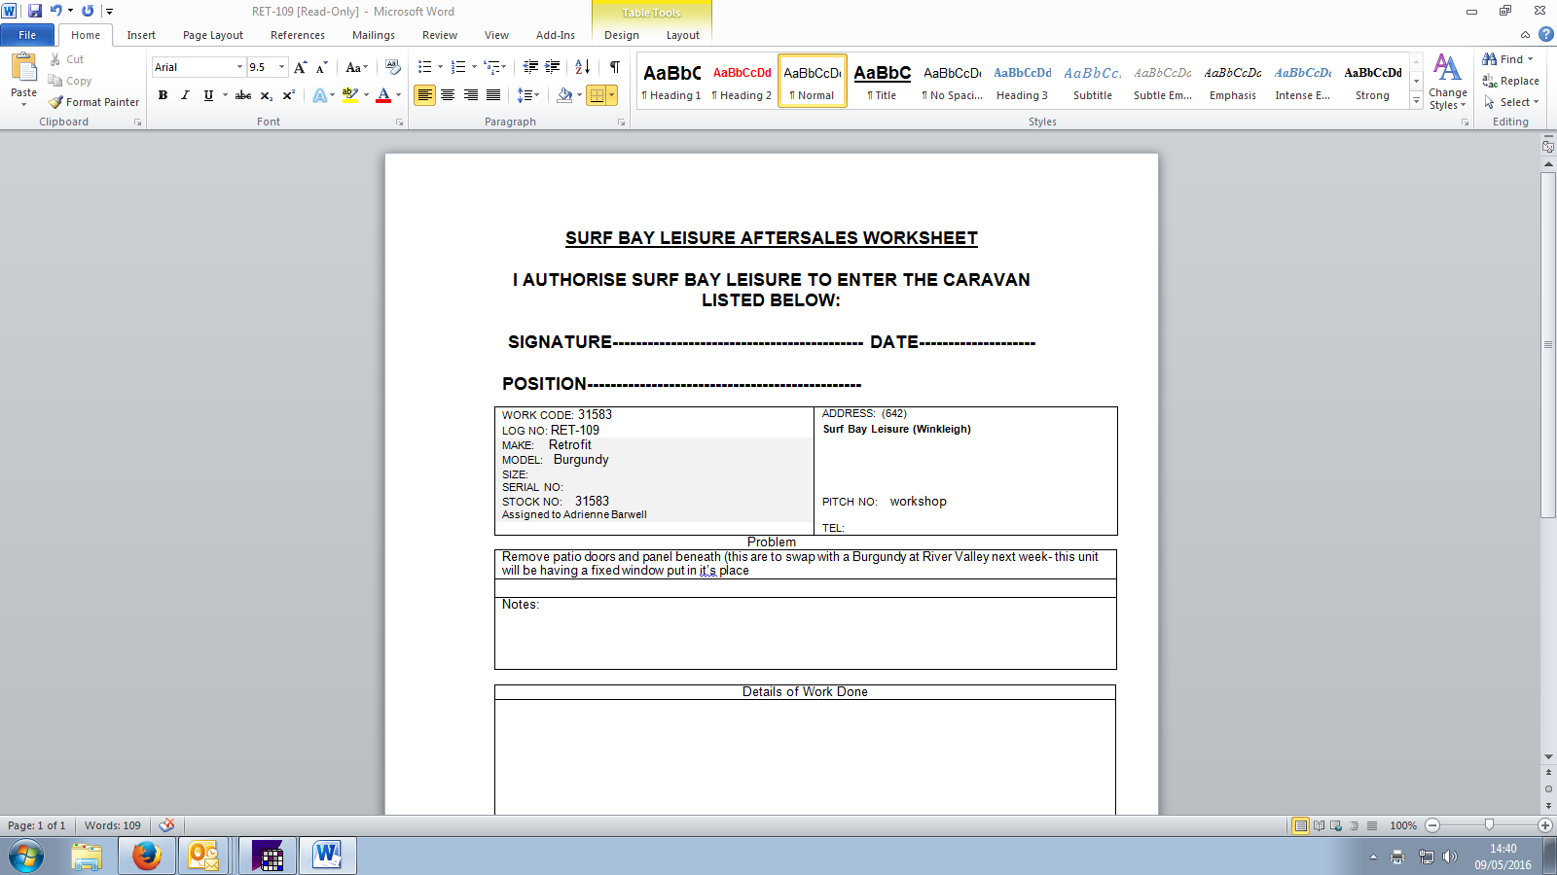
Task: Apply the No Spacing style
Action: (x=952, y=81)
